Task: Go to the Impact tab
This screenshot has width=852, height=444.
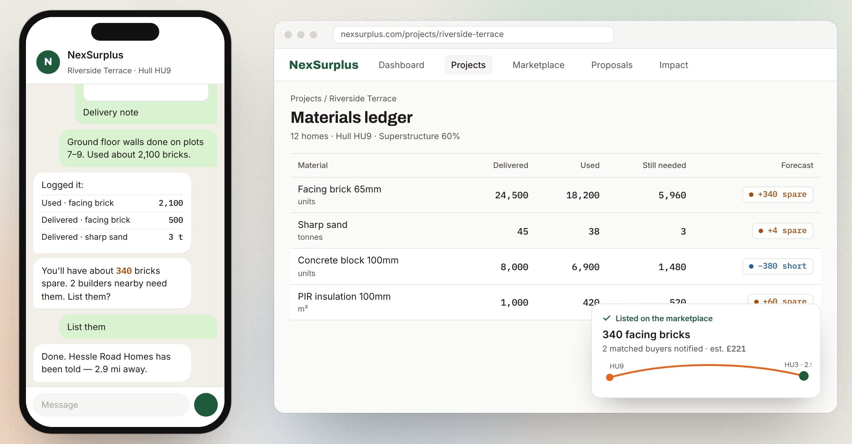Action: coord(673,65)
